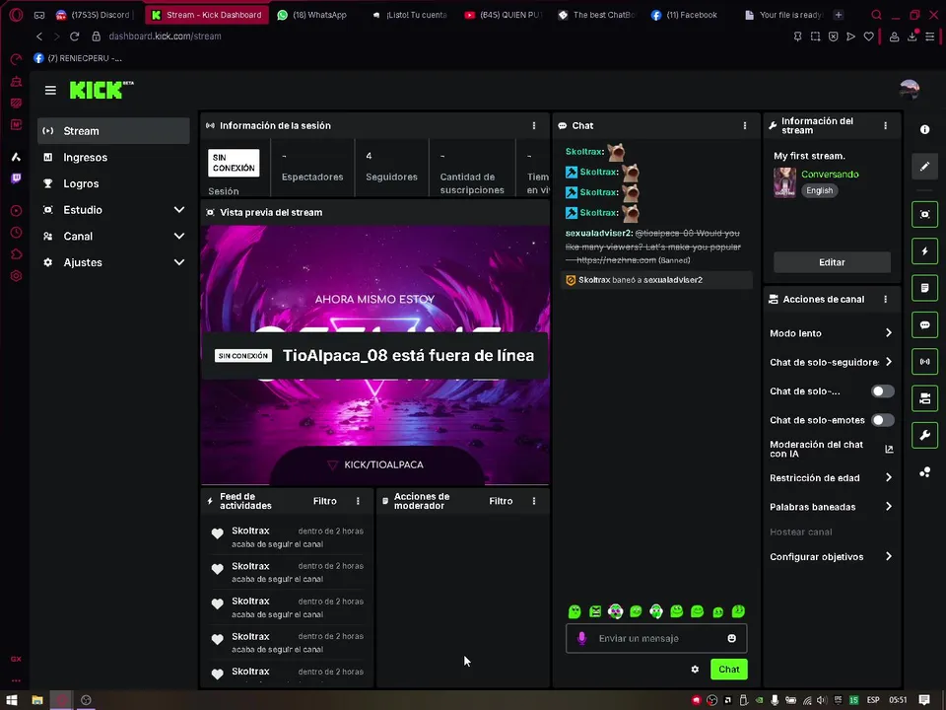The width and height of the screenshot is (946, 710).
Task: Click the English language tag
Action: [819, 190]
